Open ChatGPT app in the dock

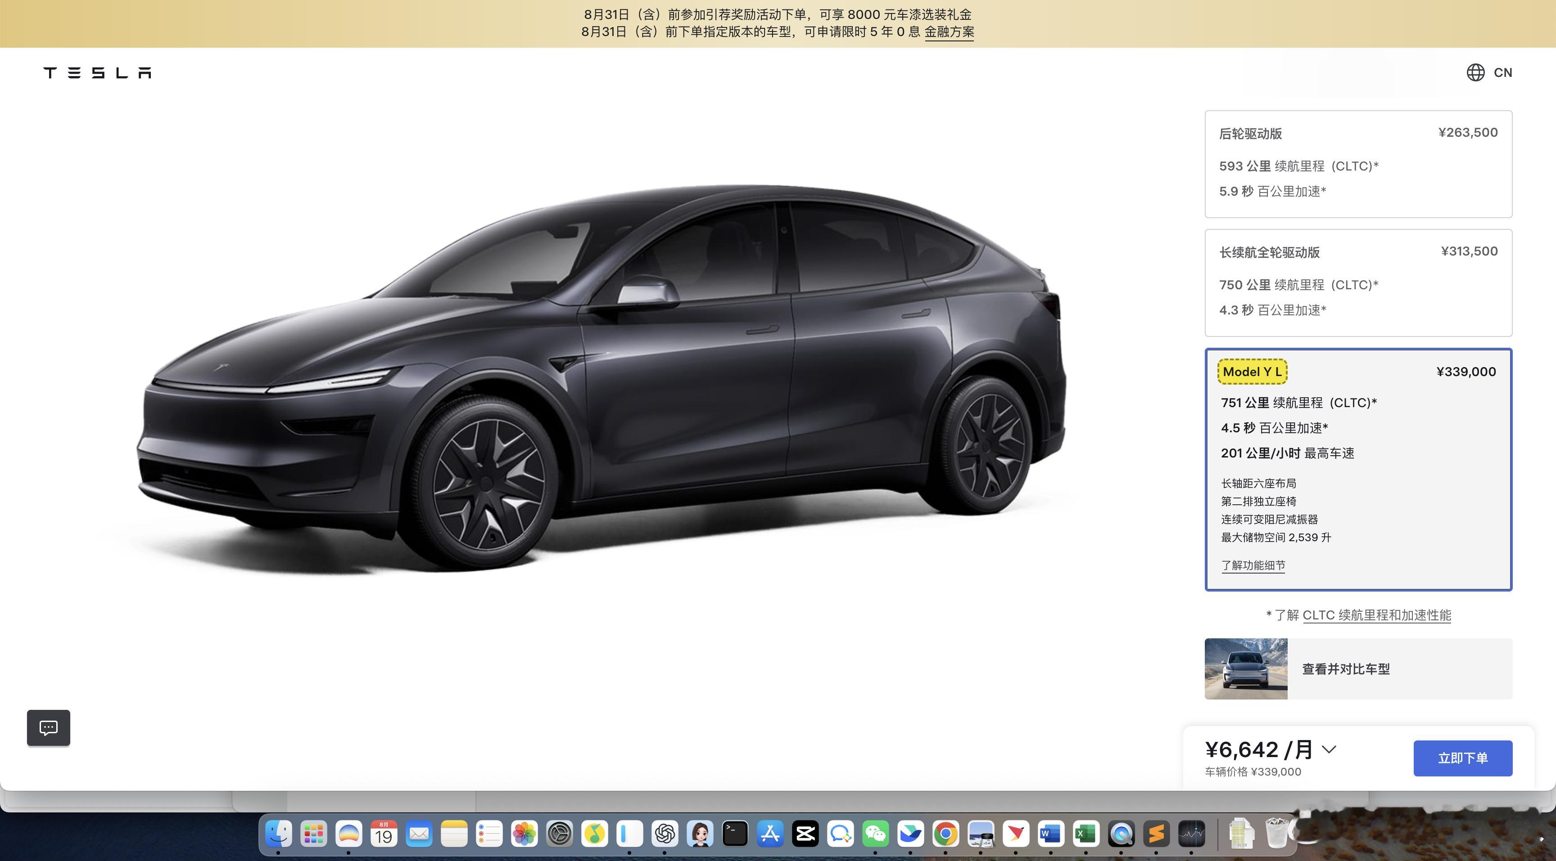coord(665,834)
